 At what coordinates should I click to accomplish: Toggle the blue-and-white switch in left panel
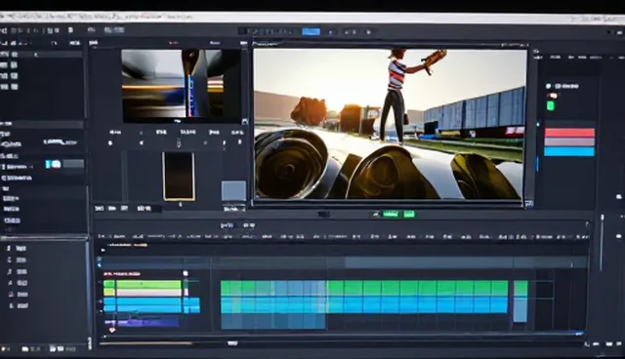click(x=54, y=164)
